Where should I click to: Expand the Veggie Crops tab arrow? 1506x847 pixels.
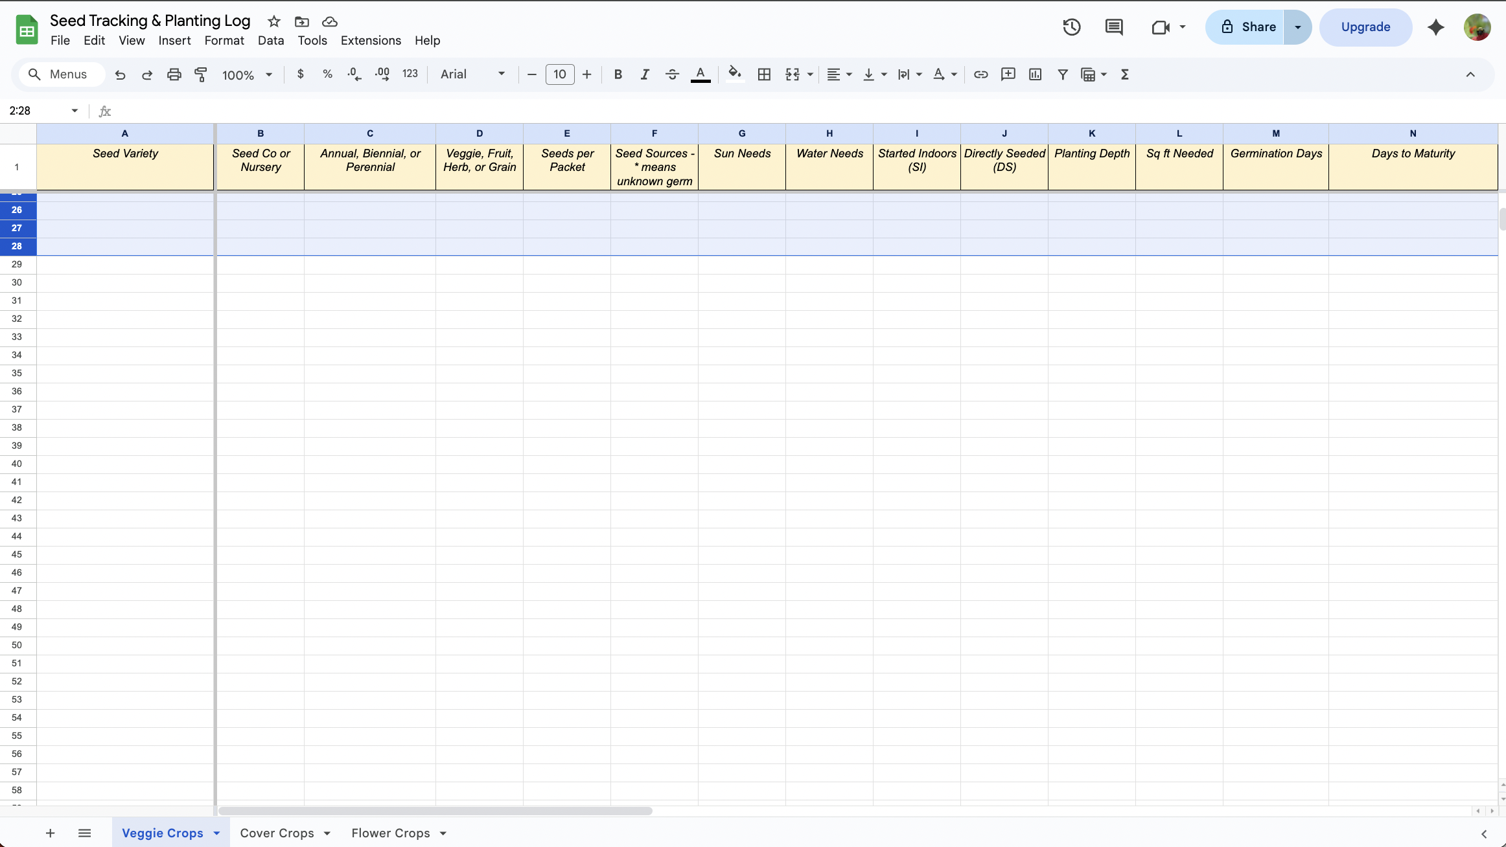click(x=217, y=833)
